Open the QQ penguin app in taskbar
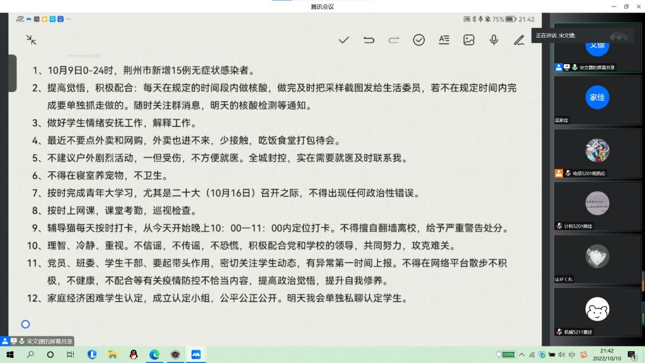Viewport: 645px width, 363px height. point(133,354)
